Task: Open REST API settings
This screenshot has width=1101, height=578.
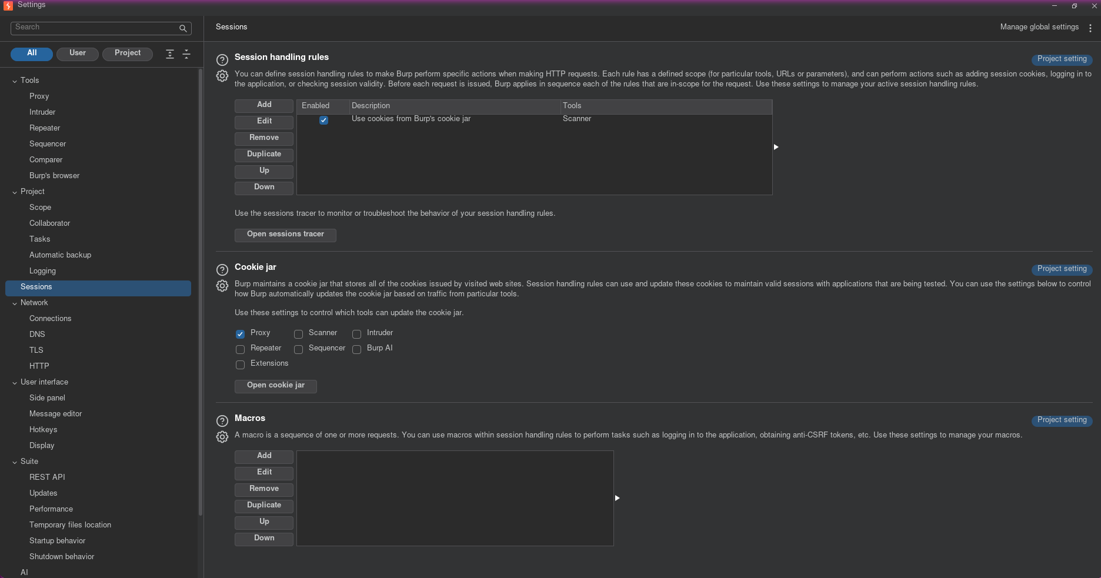Action: (47, 477)
